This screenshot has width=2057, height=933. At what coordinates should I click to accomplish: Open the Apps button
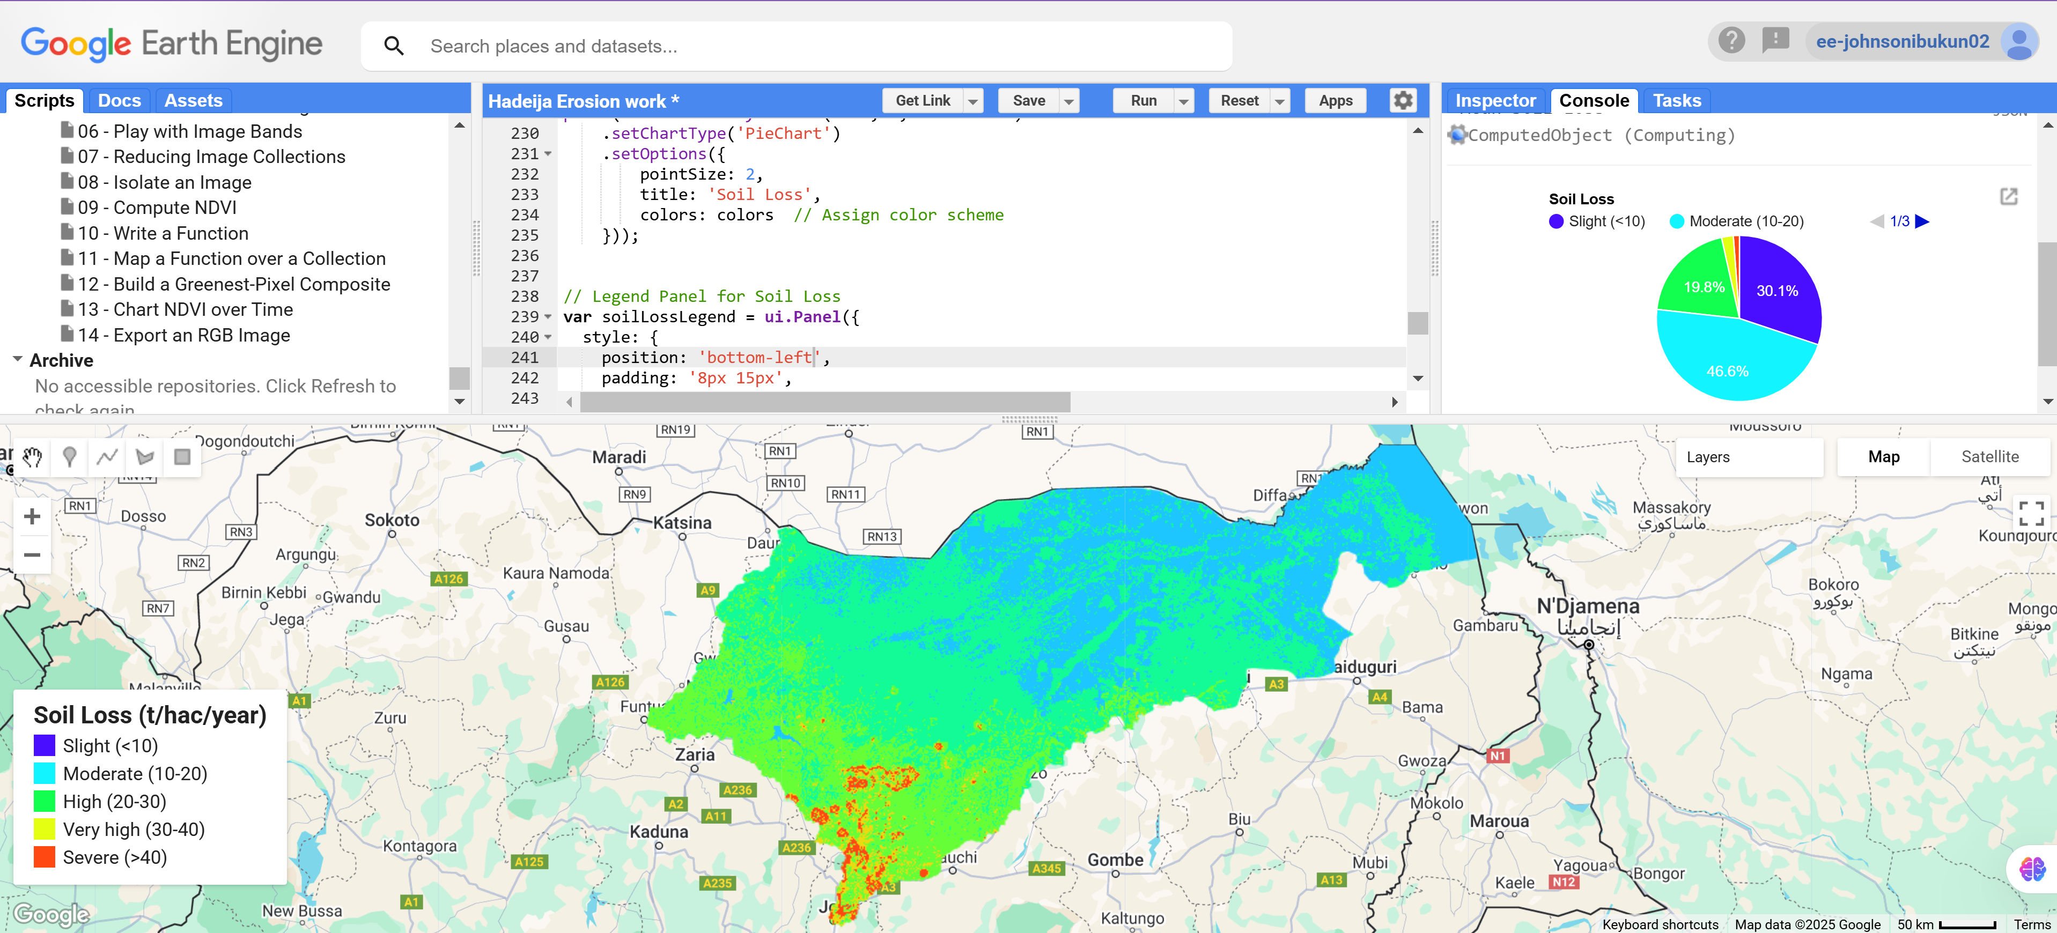[x=1335, y=101]
